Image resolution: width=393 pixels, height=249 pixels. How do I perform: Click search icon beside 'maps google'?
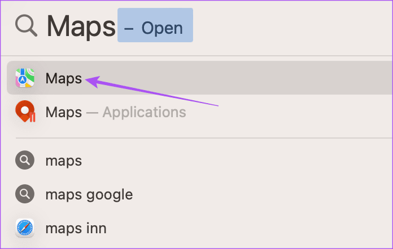[25, 194]
